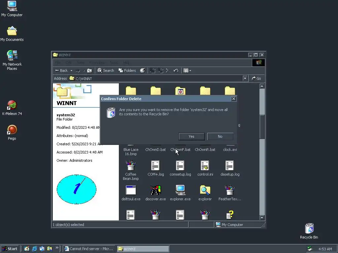The image size is (338, 253).
Task: Open the File menu in the WINNT window
Action: pos(58,63)
